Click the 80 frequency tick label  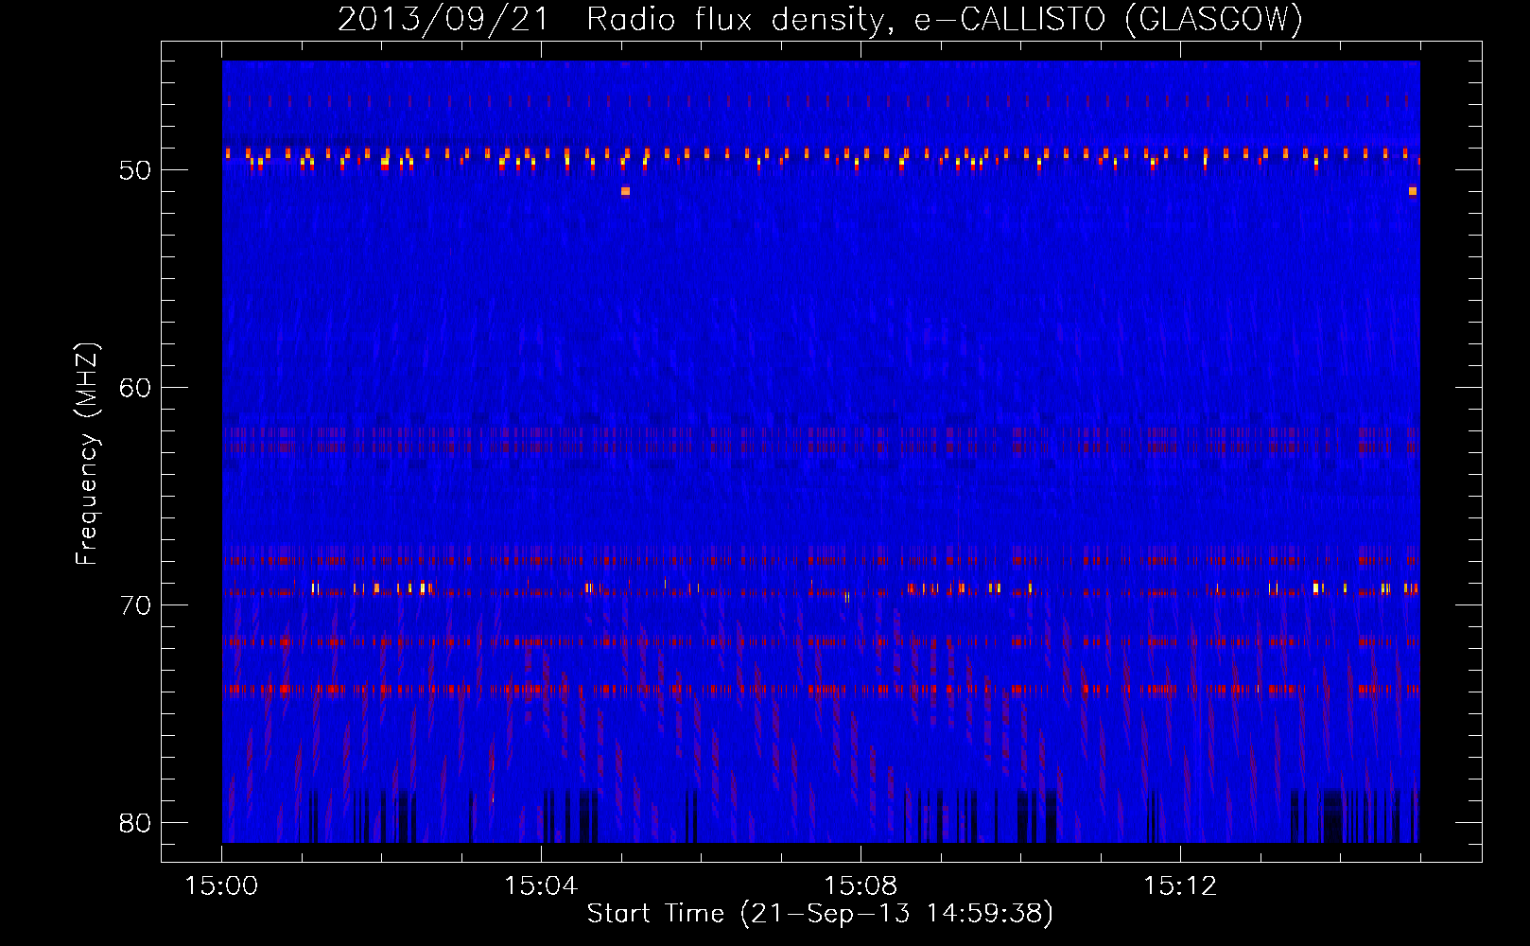(x=135, y=823)
